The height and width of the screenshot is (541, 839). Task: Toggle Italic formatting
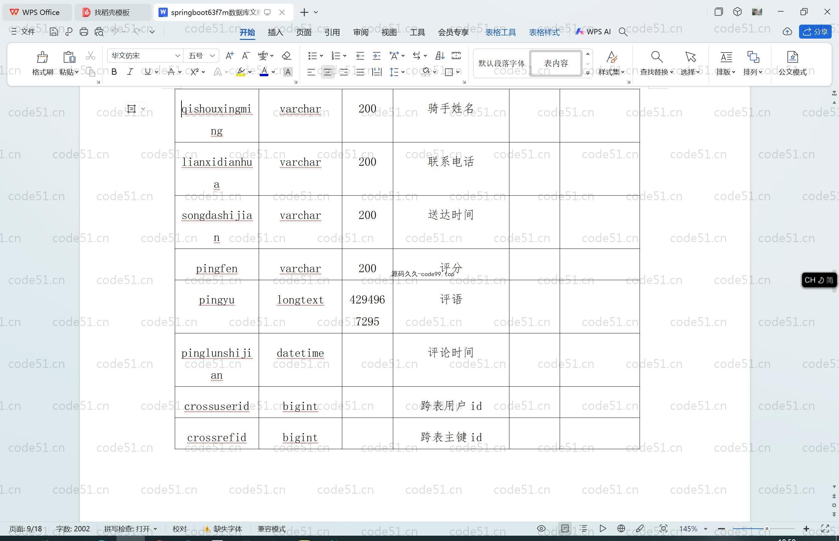(x=130, y=72)
